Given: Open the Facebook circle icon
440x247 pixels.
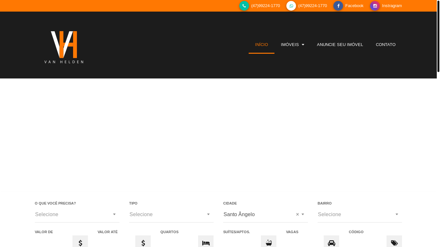Looking at the screenshot, I should [338, 6].
